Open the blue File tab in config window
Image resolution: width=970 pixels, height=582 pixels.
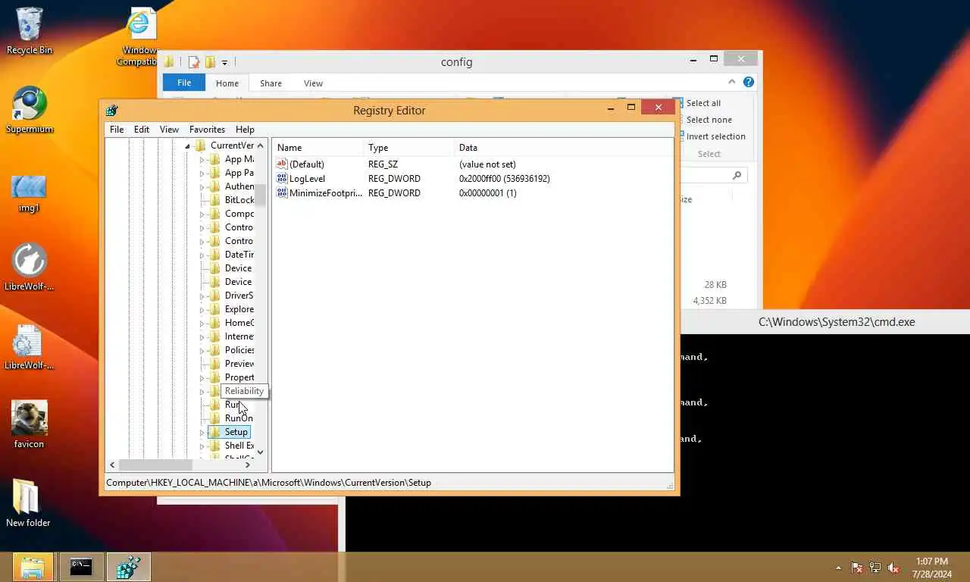[184, 83]
